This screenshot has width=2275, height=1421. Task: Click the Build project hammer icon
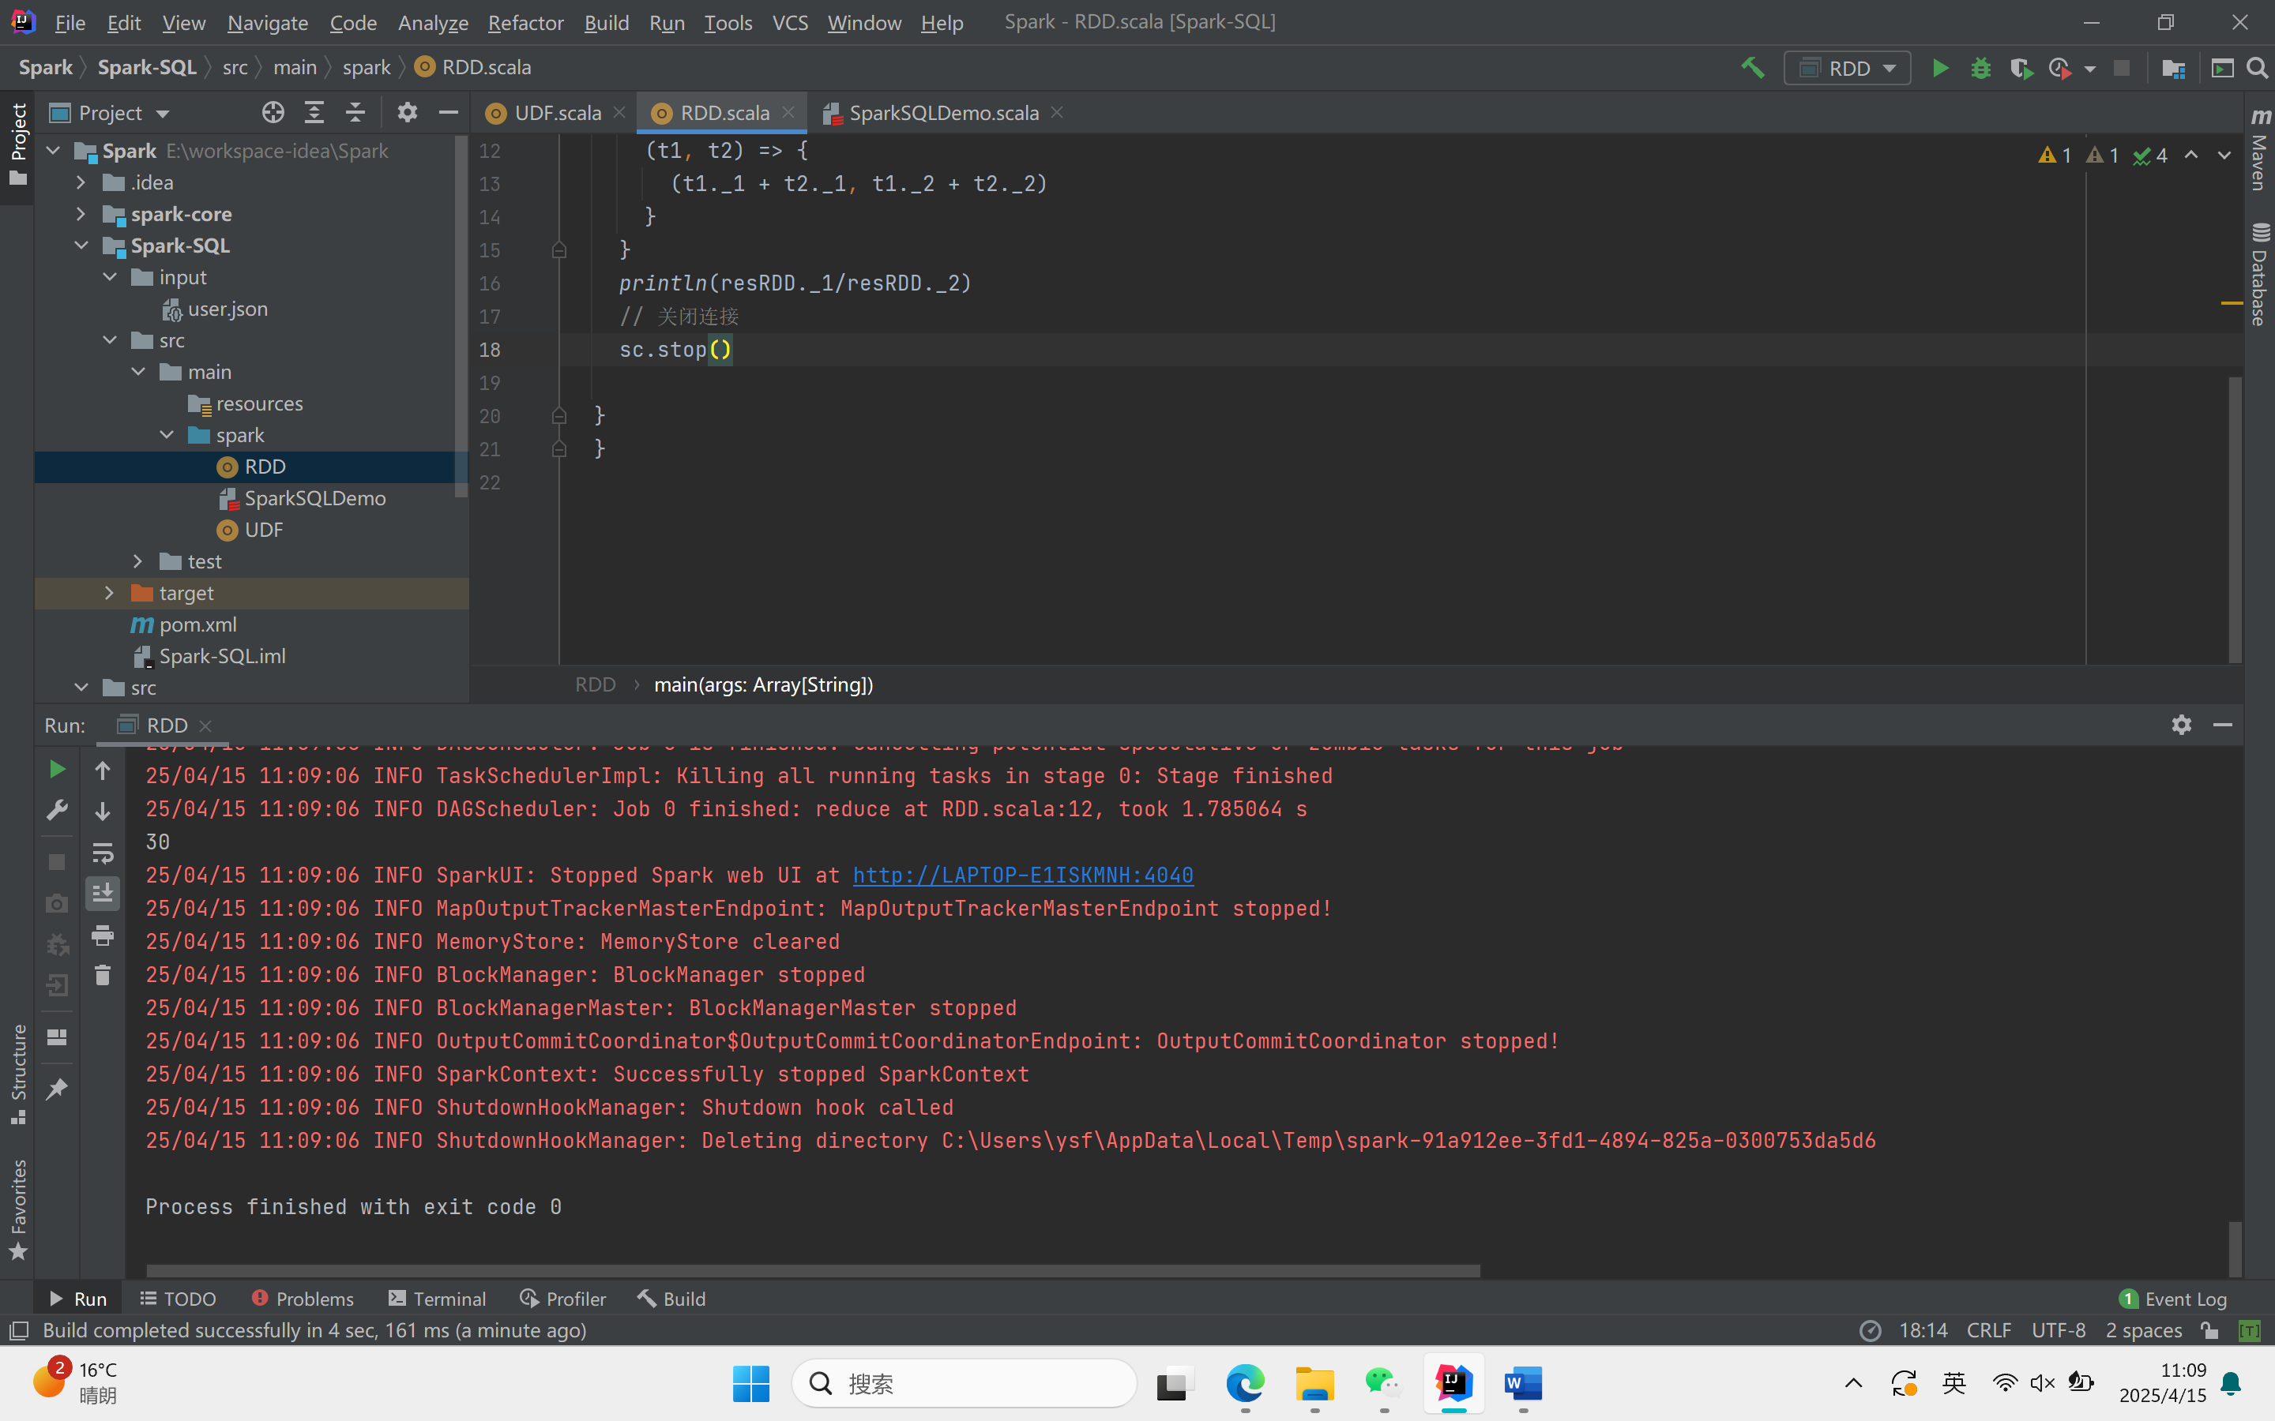[x=1752, y=69]
